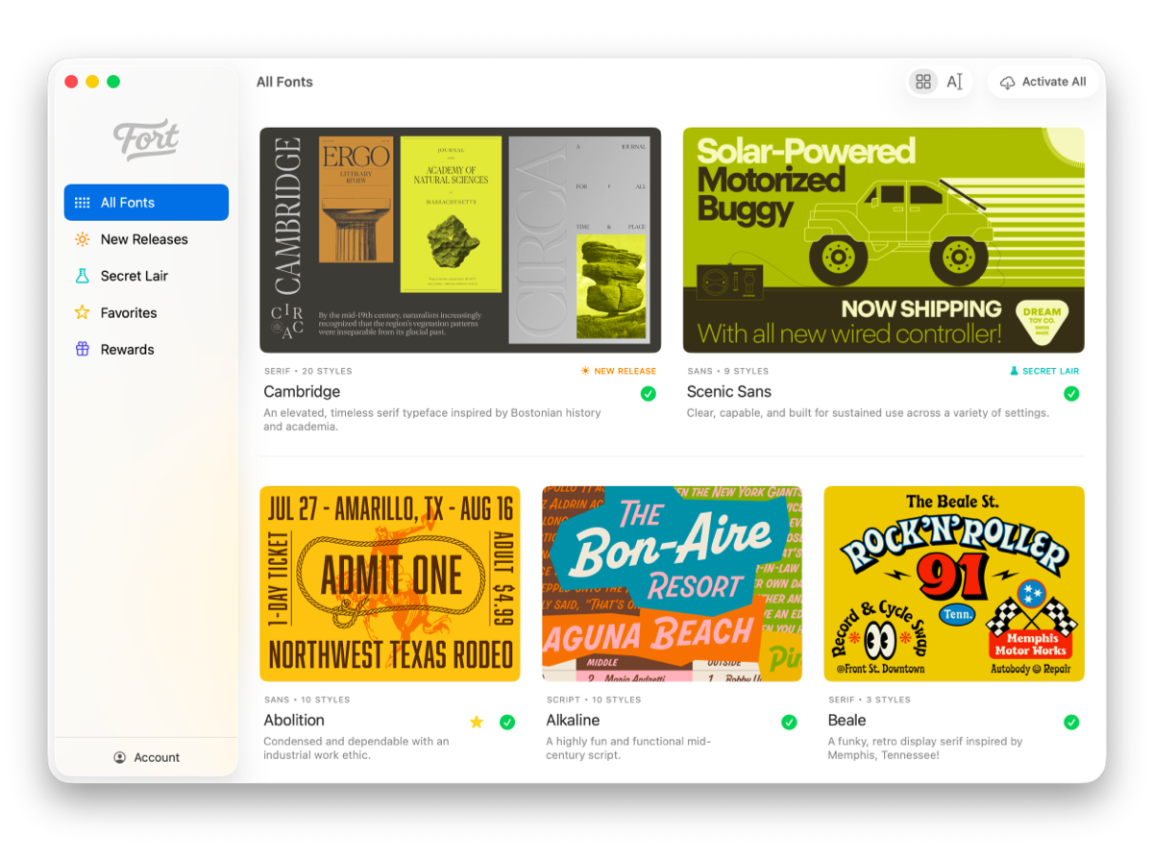Click the gift icon beside Rewards
The width and height of the screenshot is (1153, 861).
[x=82, y=349]
